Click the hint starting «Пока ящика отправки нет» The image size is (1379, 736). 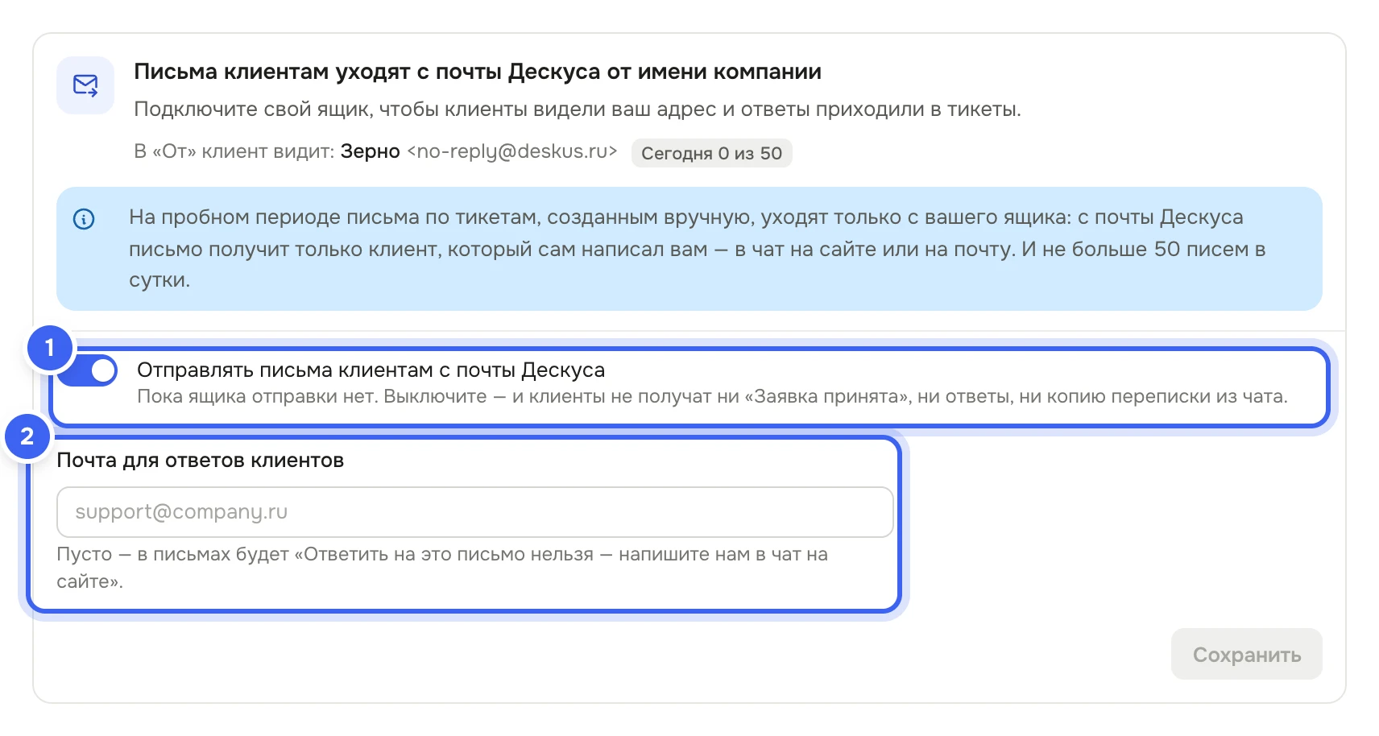coord(712,397)
